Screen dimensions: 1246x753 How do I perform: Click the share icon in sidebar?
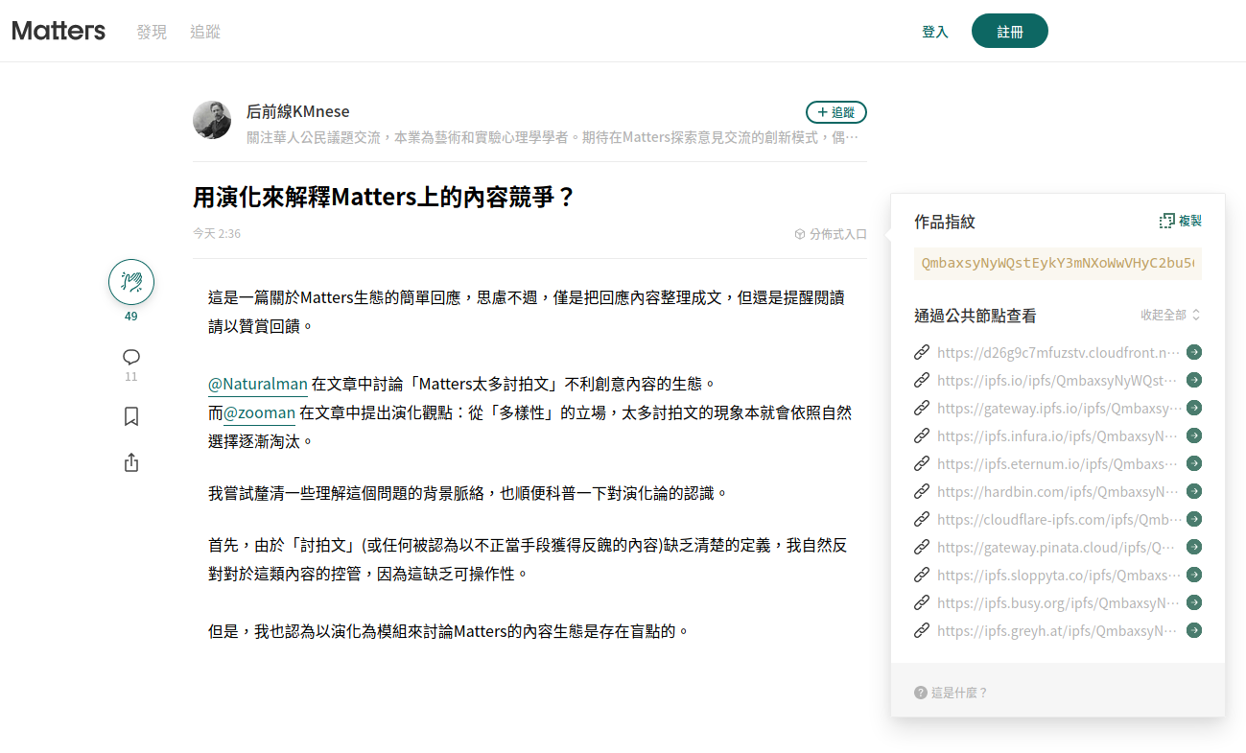tap(131, 462)
